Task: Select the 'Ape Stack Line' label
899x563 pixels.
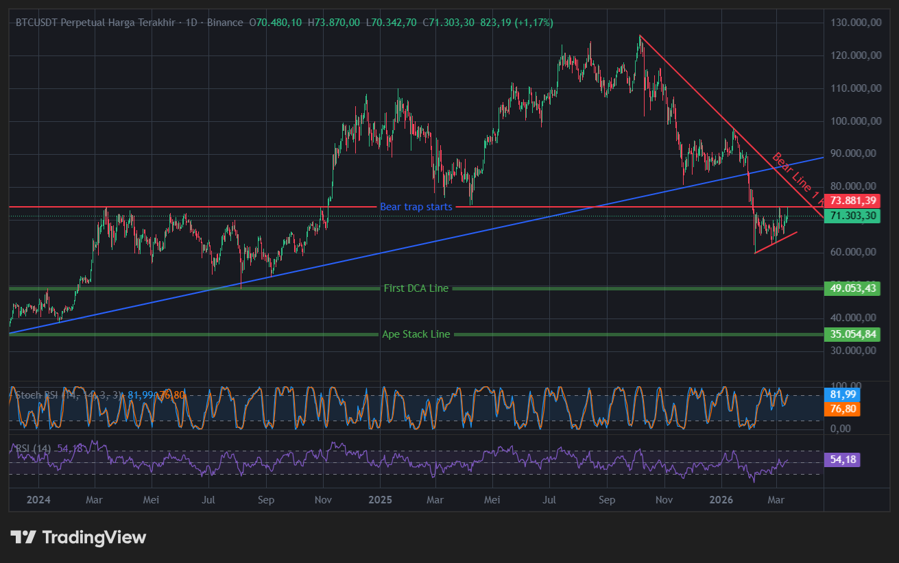Action: point(416,334)
